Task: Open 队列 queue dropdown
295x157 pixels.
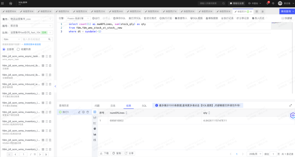Action: click(31, 33)
